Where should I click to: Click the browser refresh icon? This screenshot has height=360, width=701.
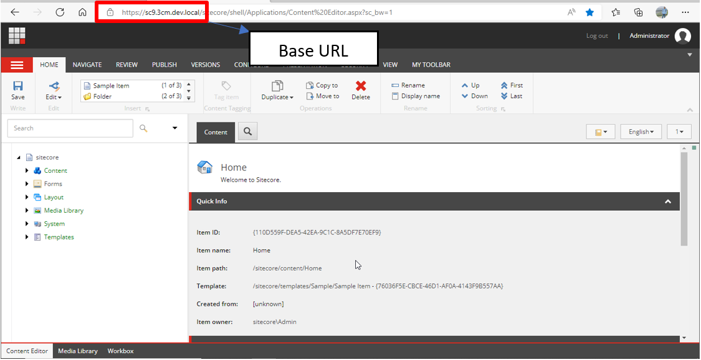60,12
